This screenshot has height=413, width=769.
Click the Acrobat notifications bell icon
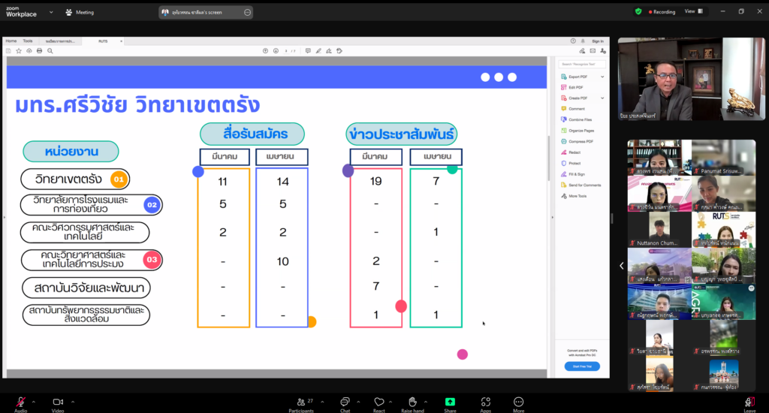point(583,41)
